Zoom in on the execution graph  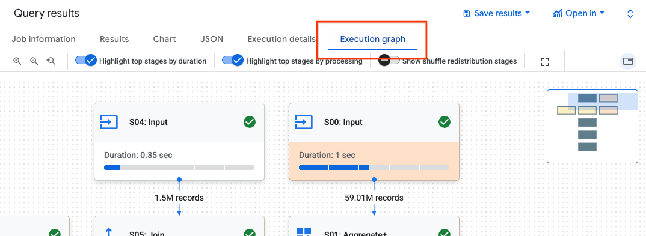17,61
